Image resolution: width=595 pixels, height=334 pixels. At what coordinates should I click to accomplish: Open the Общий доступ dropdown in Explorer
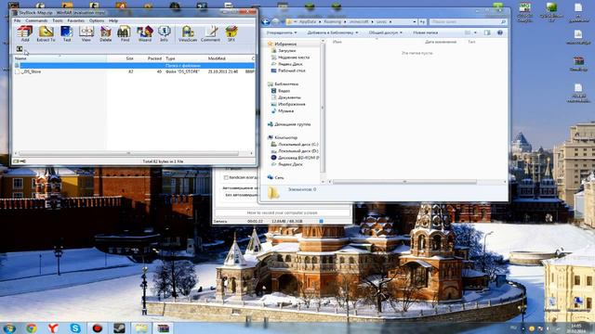click(x=386, y=33)
